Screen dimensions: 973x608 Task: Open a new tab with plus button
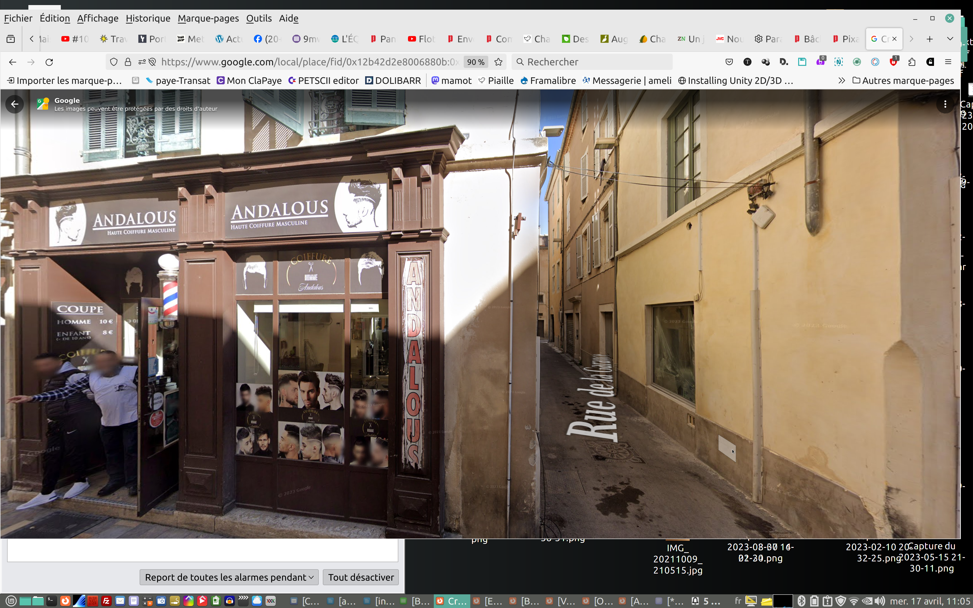[x=930, y=39]
